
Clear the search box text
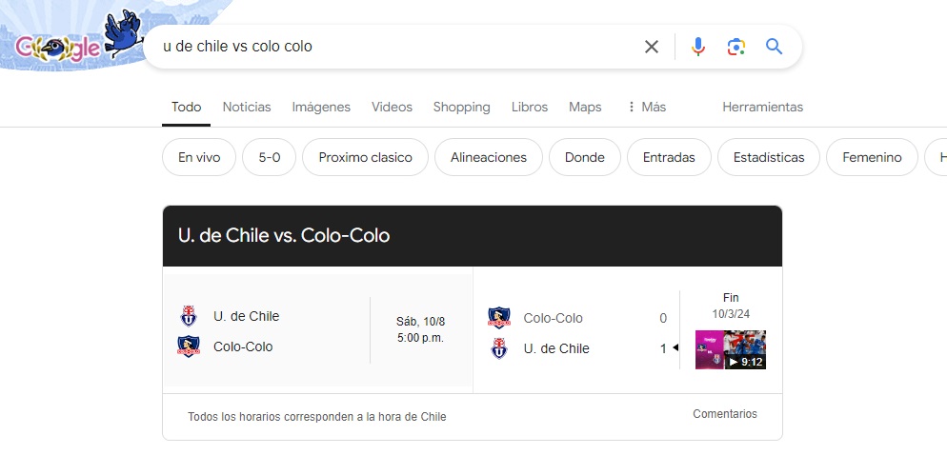pyautogui.click(x=652, y=47)
